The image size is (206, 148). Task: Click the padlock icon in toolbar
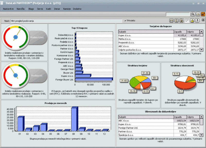(192, 21)
